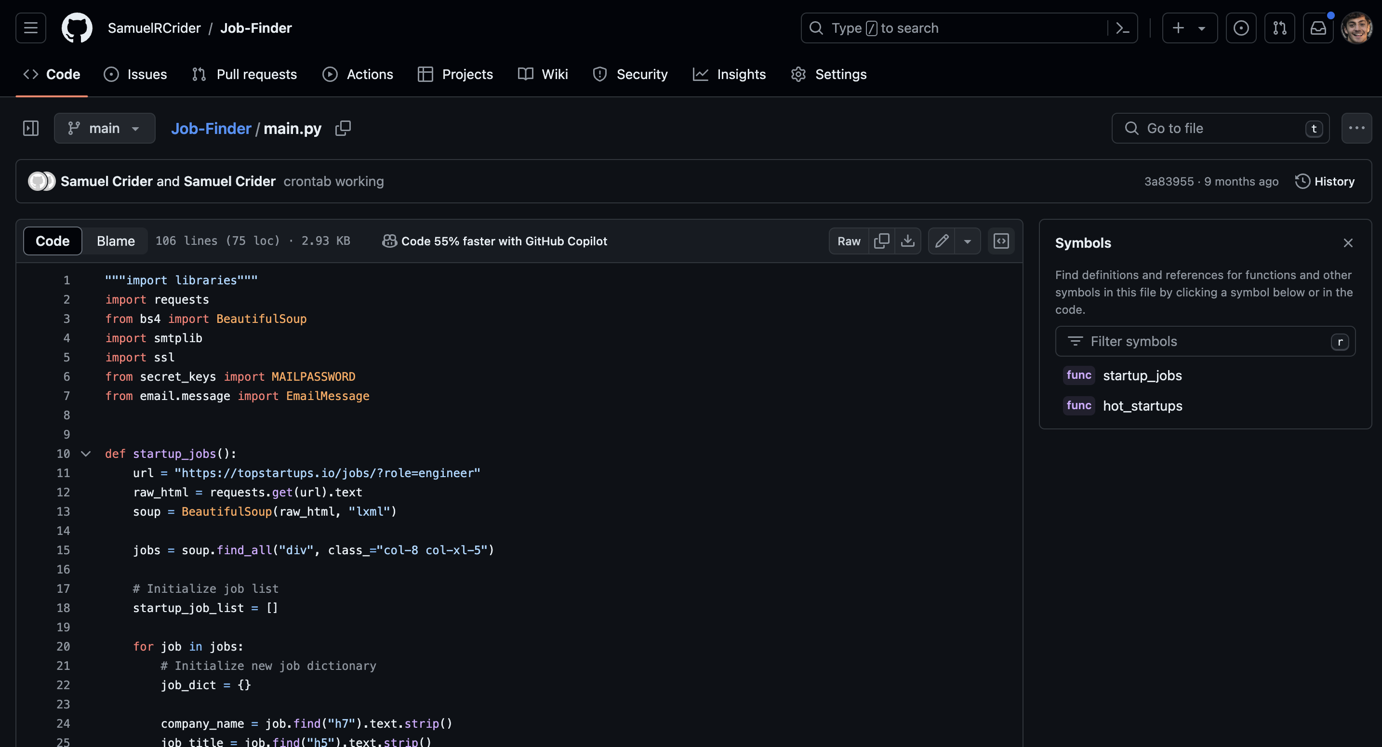1382x747 pixels.
Task: Switch to the Wiki tab
Action: point(543,74)
